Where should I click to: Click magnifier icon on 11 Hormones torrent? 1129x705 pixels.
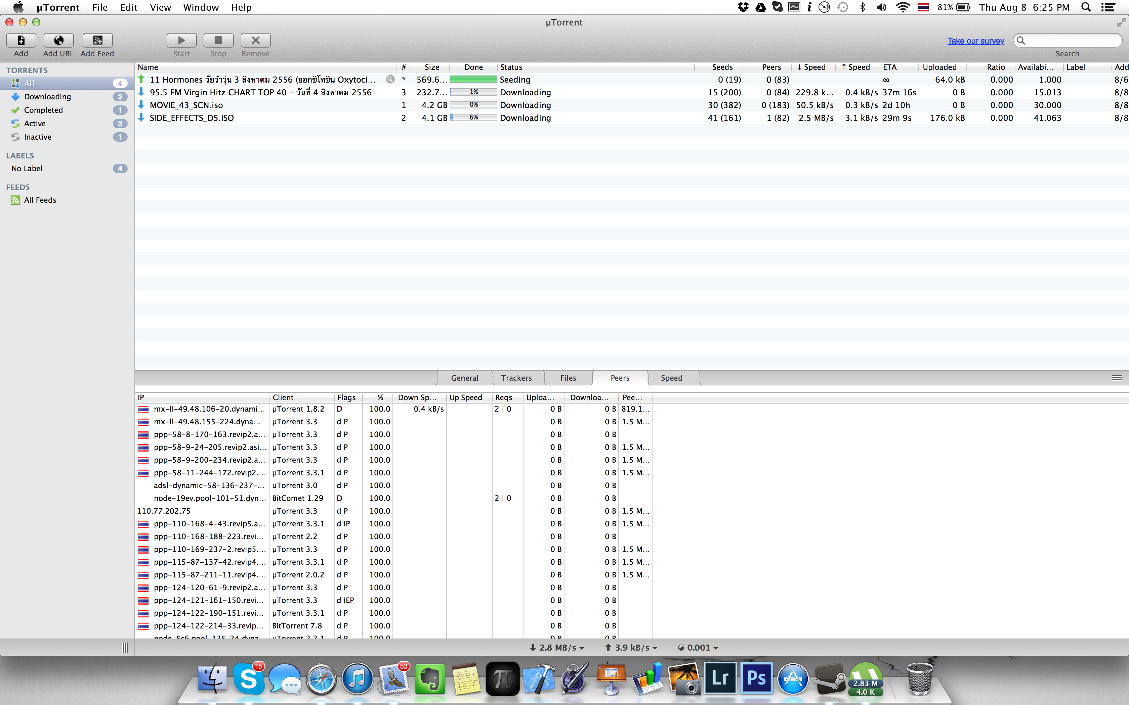tap(390, 79)
